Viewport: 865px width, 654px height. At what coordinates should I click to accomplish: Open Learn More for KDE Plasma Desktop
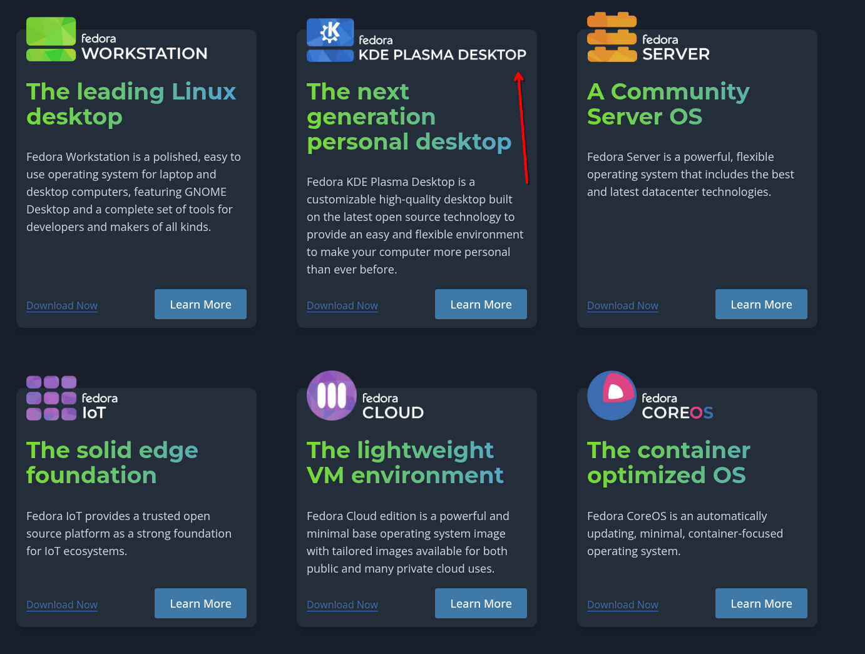coord(481,304)
